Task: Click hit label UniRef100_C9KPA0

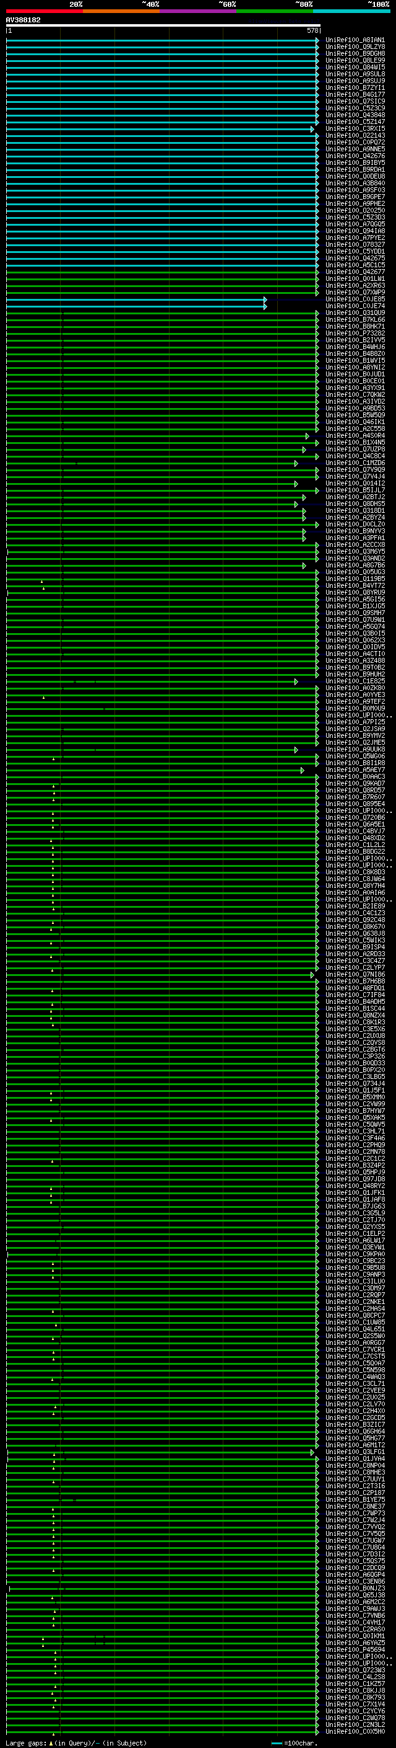Action: pyautogui.click(x=355, y=1254)
